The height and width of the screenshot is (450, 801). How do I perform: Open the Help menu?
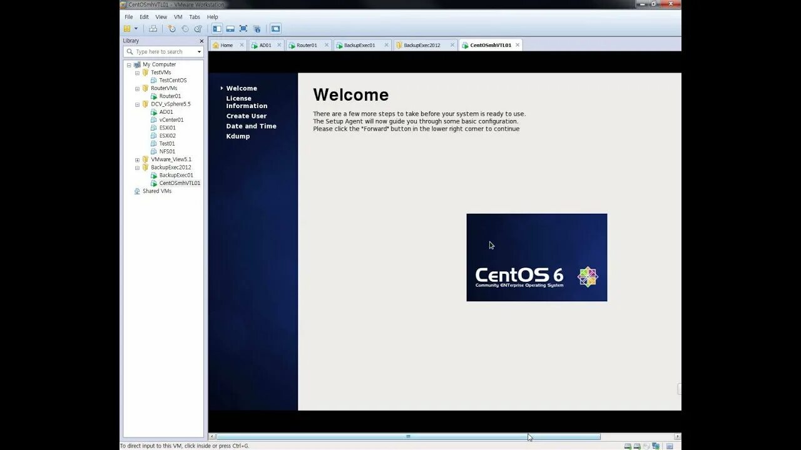click(212, 17)
